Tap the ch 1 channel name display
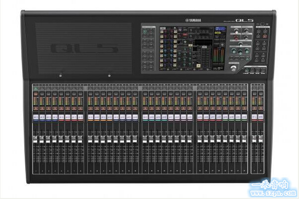This screenshot has height=199, width=299. [36, 117]
